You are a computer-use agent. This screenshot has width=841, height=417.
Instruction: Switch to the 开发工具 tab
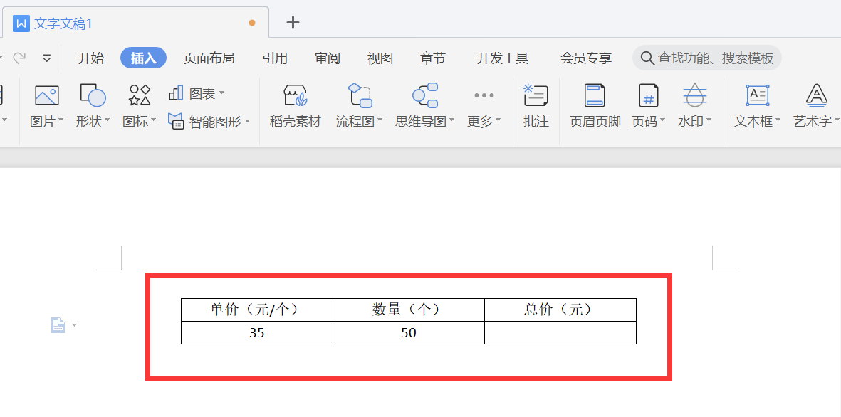(x=502, y=58)
